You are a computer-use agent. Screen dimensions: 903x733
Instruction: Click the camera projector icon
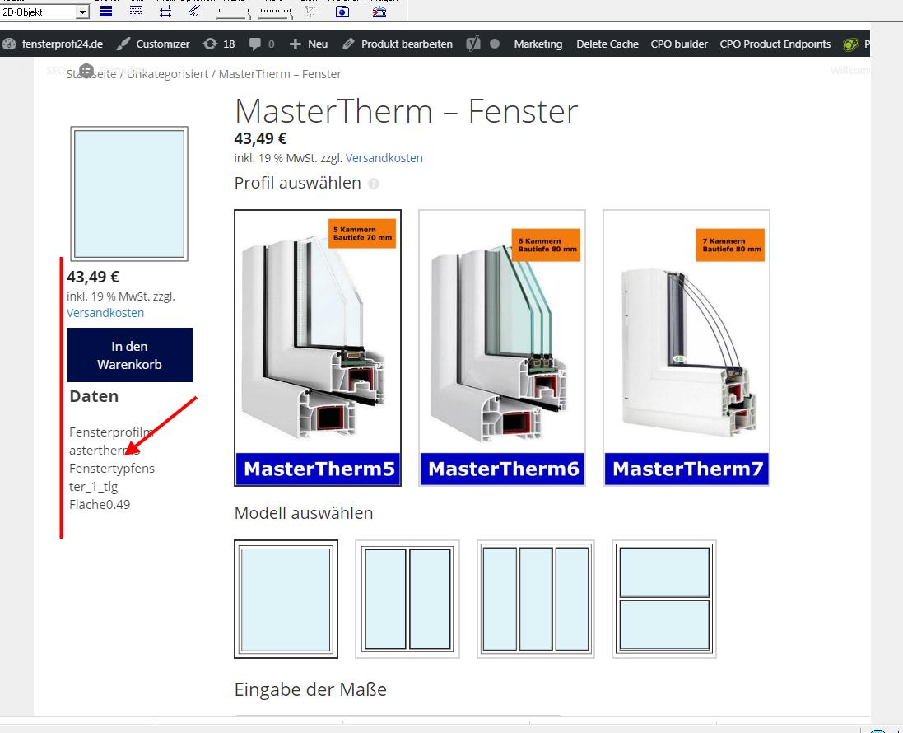342,12
